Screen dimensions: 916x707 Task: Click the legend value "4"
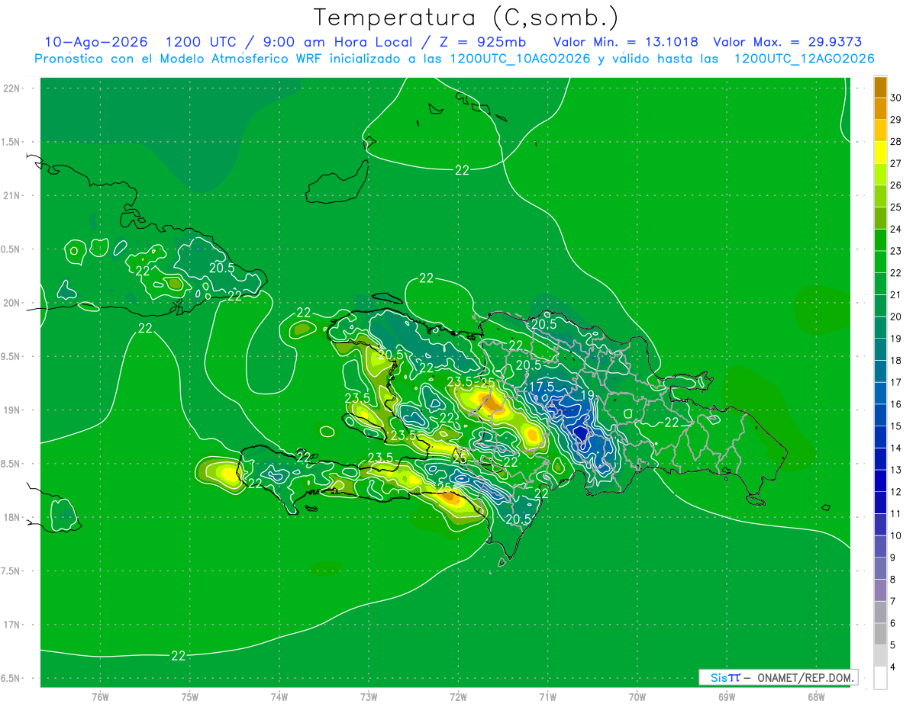893,667
